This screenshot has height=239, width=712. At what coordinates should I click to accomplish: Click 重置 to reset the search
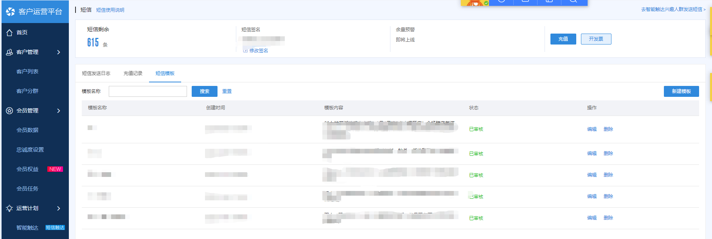coord(227,91)
